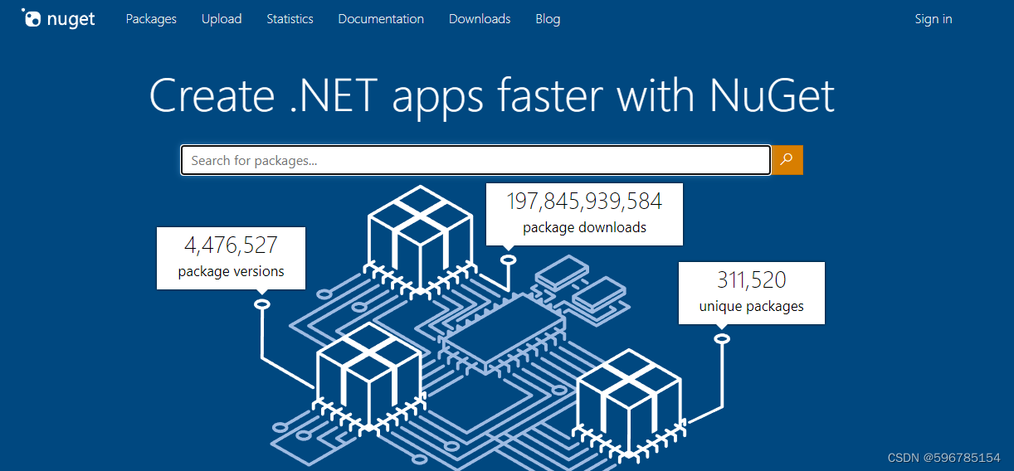Click the 197,845,939,584 downloads figure
This screenshot has width=1014, height=471.
pyautogui.click(x=584, y=201)
